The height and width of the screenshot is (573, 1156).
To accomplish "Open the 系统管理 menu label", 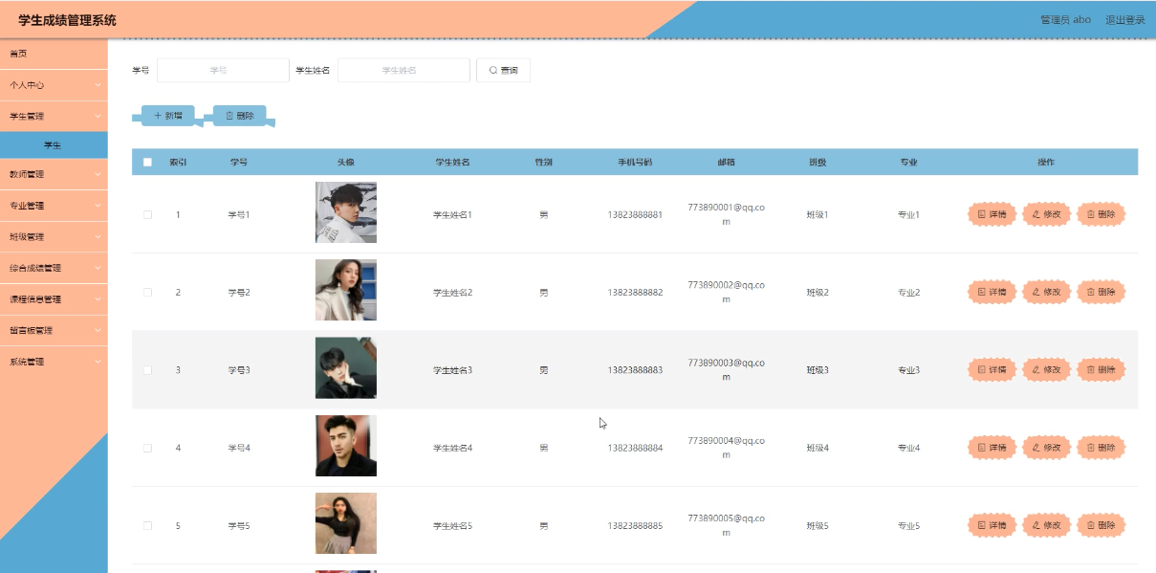I will pyautogui.click(x=27, y=362).
